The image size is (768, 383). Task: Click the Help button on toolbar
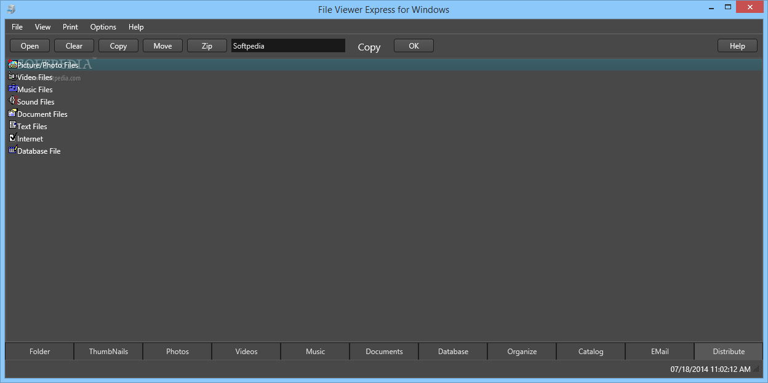click(737, 45)
